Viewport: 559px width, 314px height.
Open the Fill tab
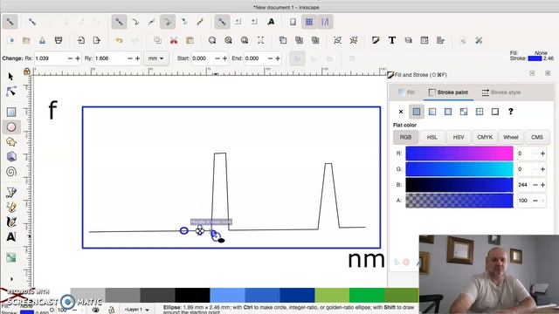(406, 92)
